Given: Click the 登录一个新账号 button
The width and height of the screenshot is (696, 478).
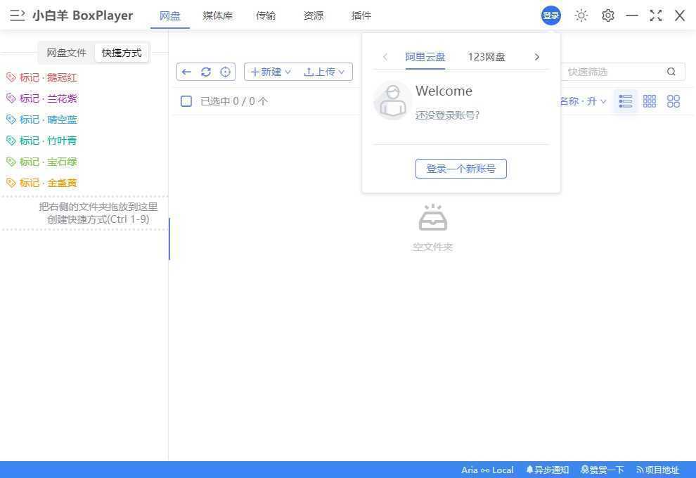Looking at the screenshot, I should point(460,168).
